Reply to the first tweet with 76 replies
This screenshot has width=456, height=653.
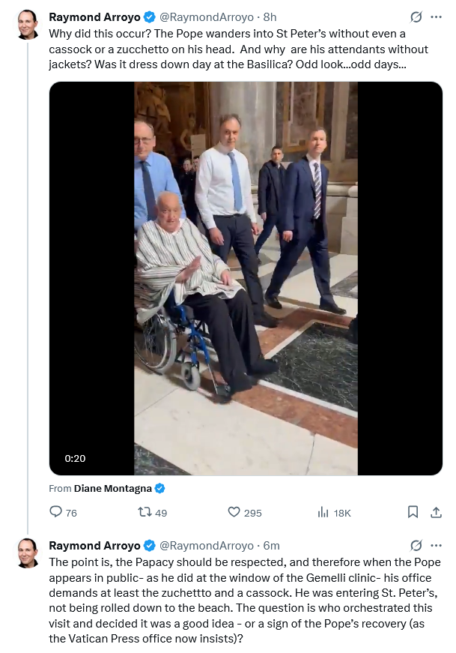click(x=56, y=512)
